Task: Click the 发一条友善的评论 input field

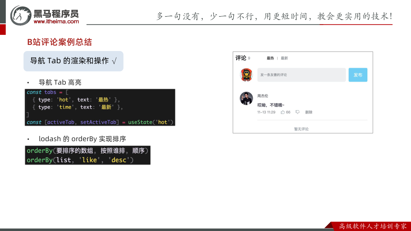Action: pyautogui.click(x=302, y=75)
